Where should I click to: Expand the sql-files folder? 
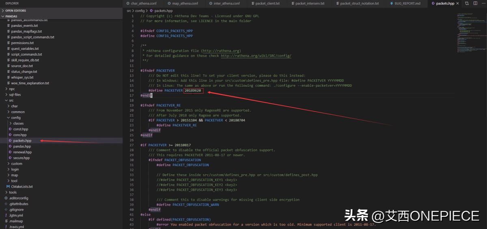point(6,94)
